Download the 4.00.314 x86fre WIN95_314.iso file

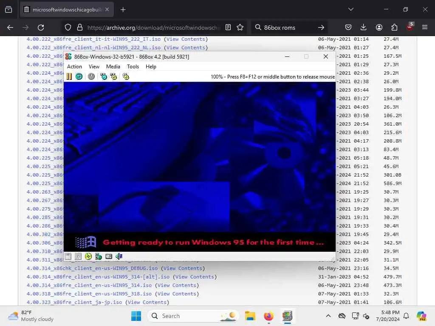[89, 285]
